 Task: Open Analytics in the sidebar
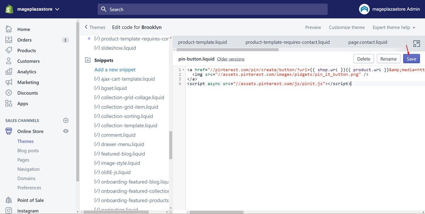(27, 72)
